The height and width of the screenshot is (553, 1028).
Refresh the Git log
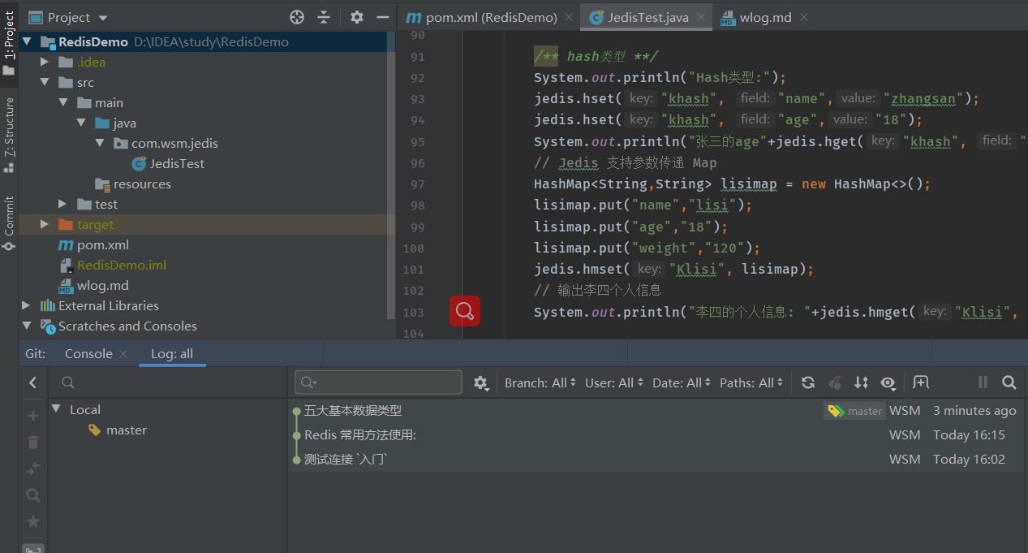(x=807, y=382)
